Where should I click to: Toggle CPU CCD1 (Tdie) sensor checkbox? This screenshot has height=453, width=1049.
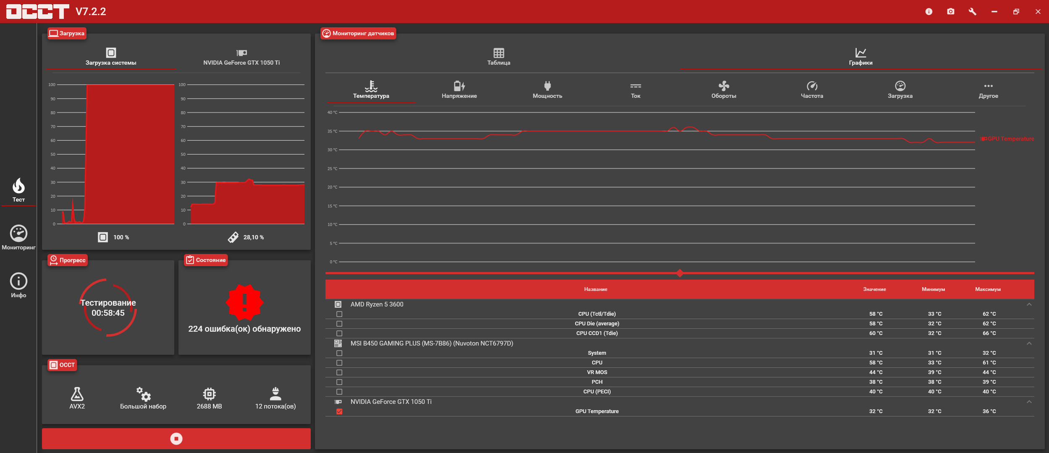click(339, 333)
